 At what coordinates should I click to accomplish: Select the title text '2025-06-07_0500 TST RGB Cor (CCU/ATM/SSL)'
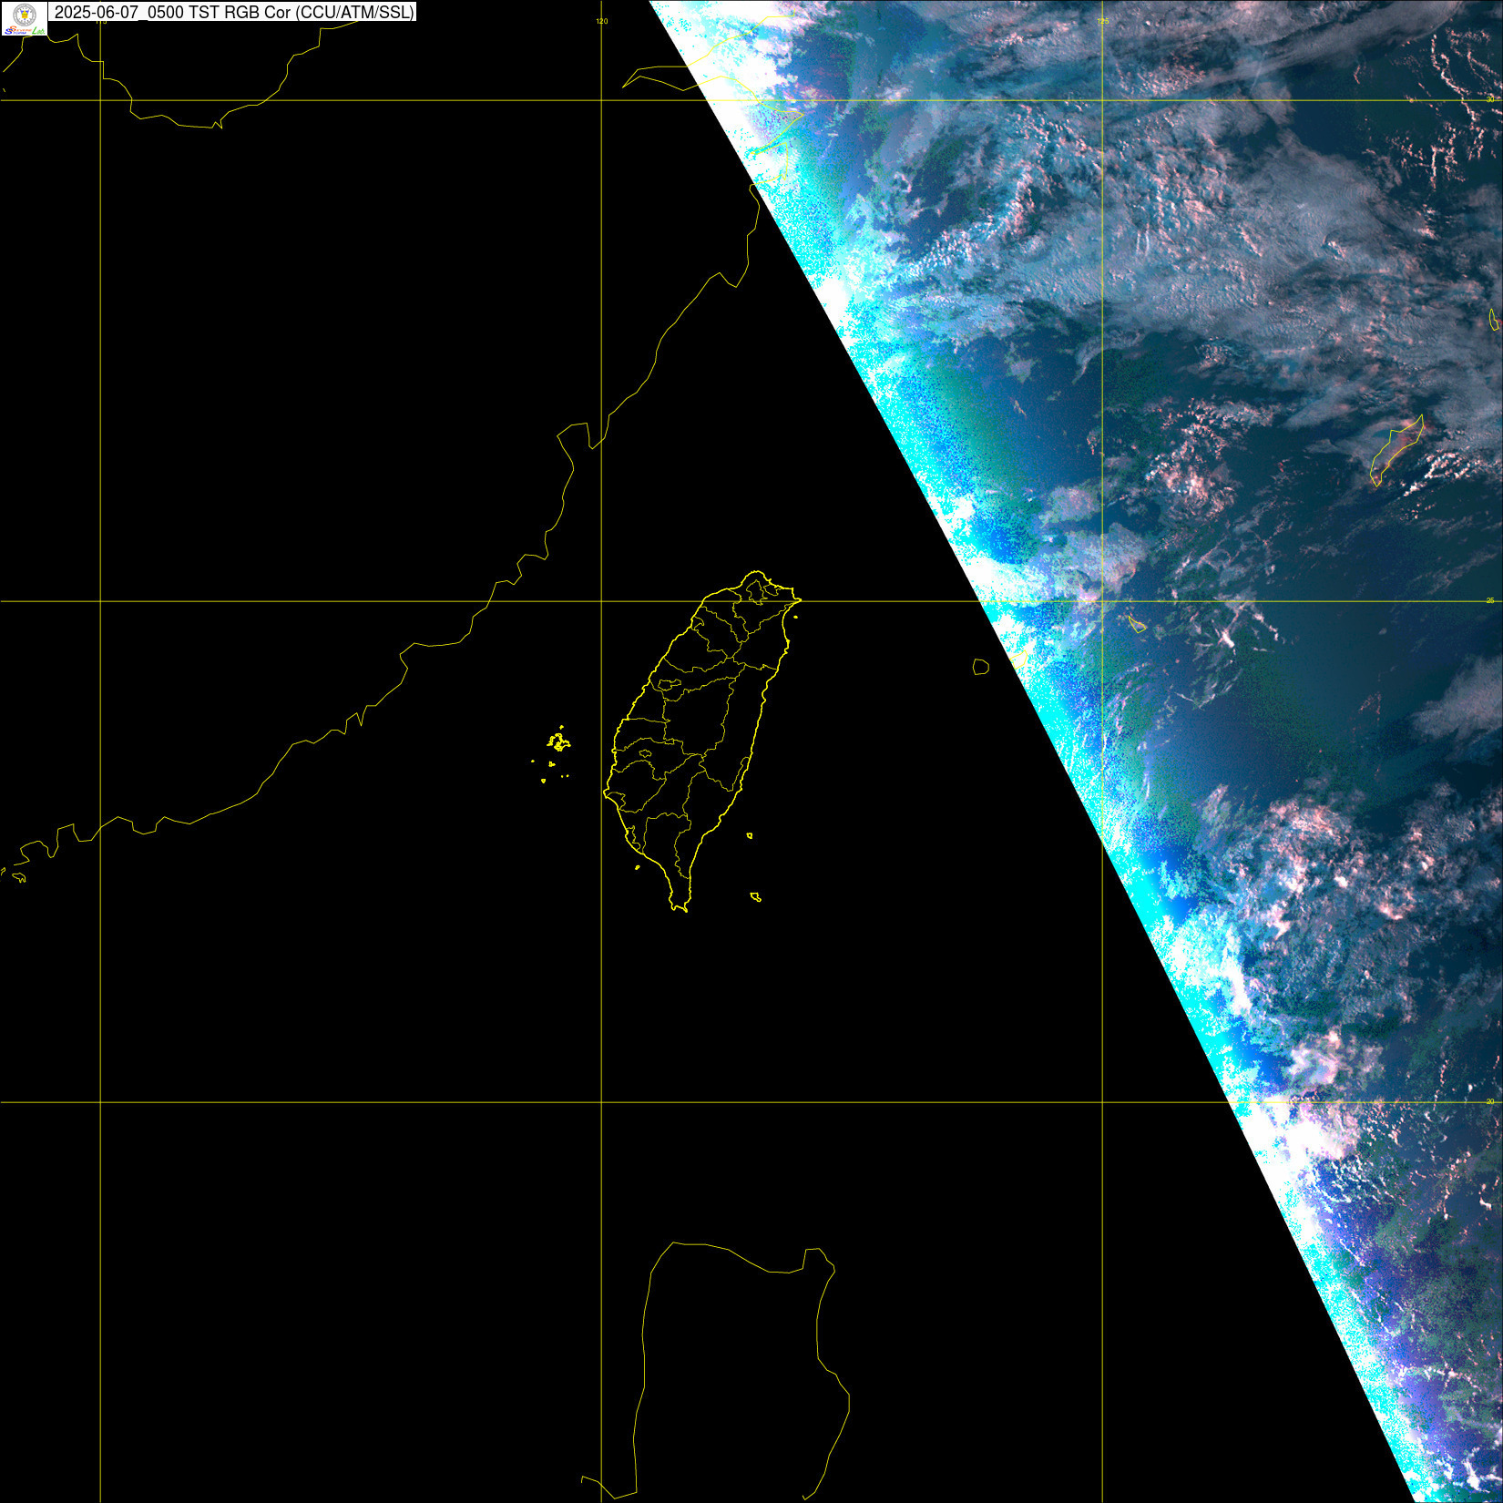pyautogui.click(x=234, y=12)
